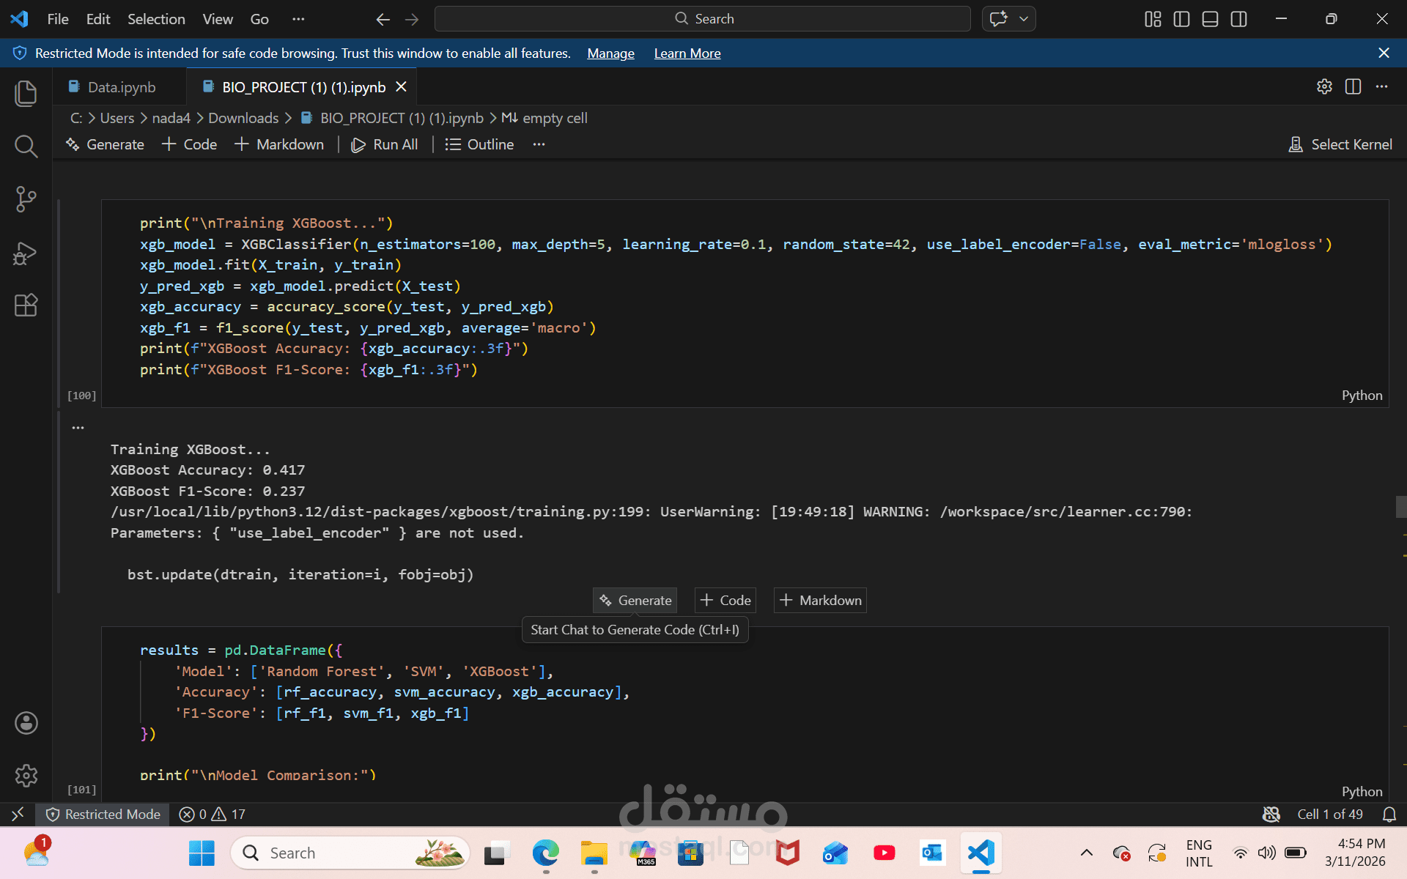The height and width of the screenshot is (879, 1407).
Task: Show hidden system tray icons
Action: [1086, 853]
